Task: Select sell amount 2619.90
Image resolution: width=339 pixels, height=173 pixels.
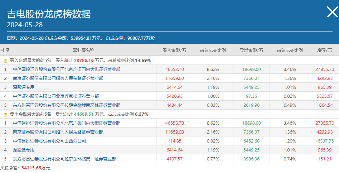Action: point(251,105)
